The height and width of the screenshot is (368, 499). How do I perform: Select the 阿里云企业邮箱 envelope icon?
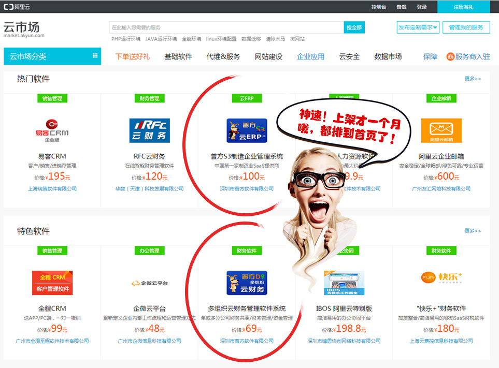pos(441,130)
